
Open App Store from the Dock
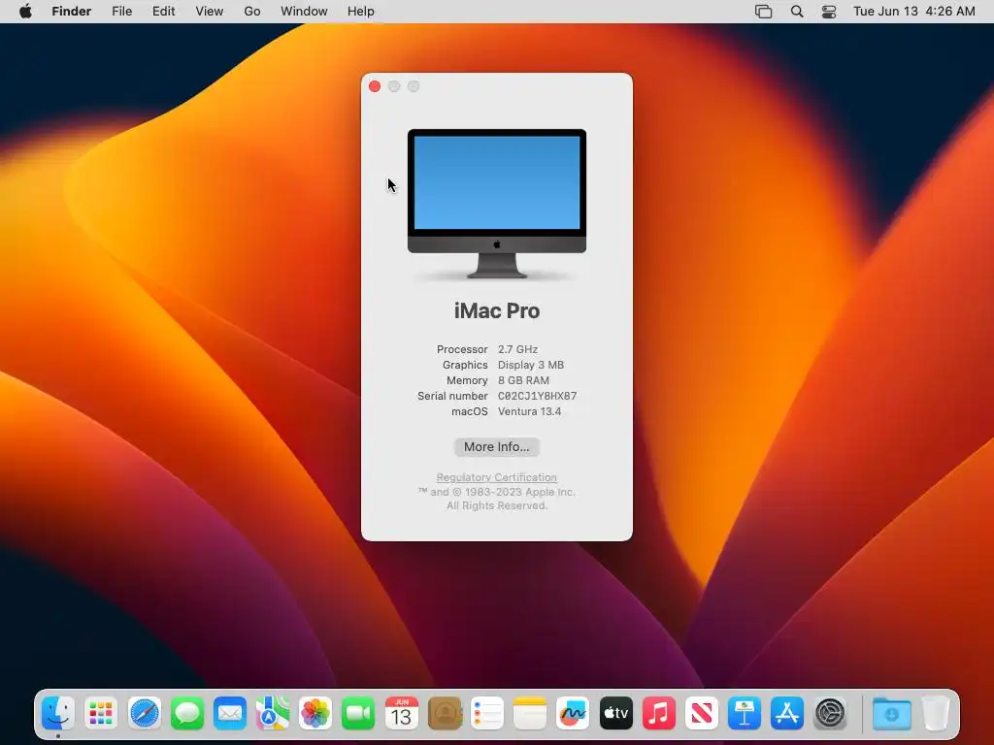click(x=786, y=713)
